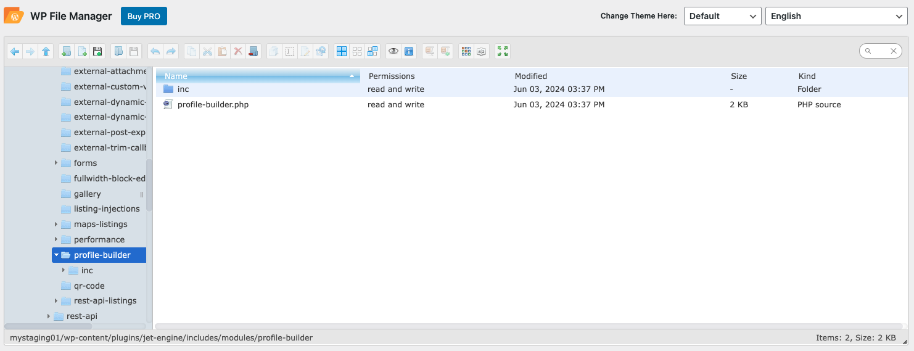
Task: Select the qr-code folder in tree
Action: pos(89,286)
